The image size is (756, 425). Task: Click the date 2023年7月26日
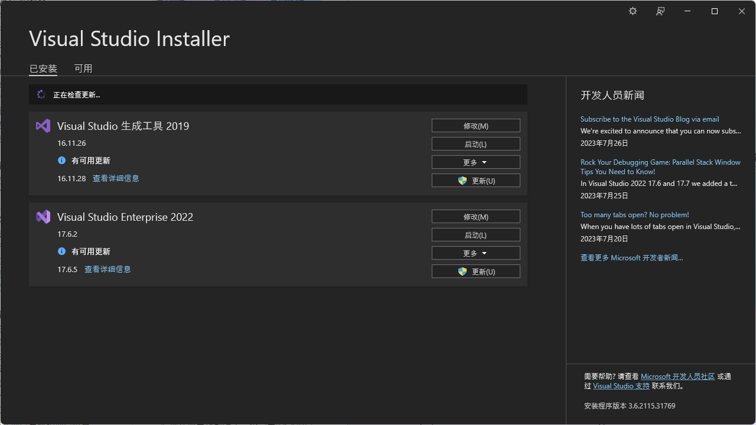[x=604, y=143]
